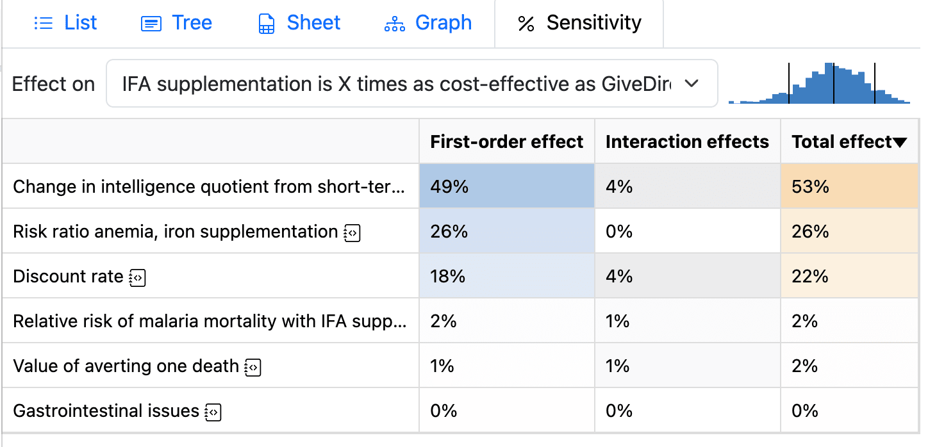
Task: Click the Tree view icon
Action: (x=151, y=24)
